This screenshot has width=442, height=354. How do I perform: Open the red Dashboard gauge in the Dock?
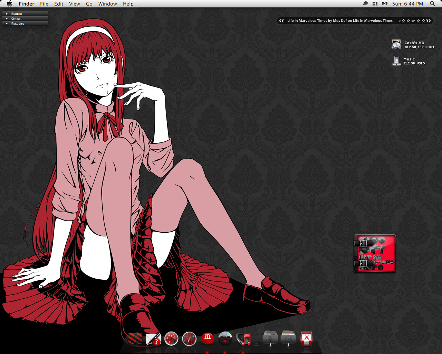click(171, 339)
